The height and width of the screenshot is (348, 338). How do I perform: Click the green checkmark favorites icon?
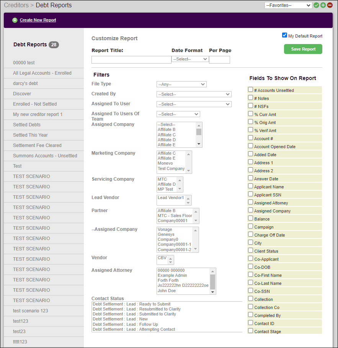click(x=316, y=5)
